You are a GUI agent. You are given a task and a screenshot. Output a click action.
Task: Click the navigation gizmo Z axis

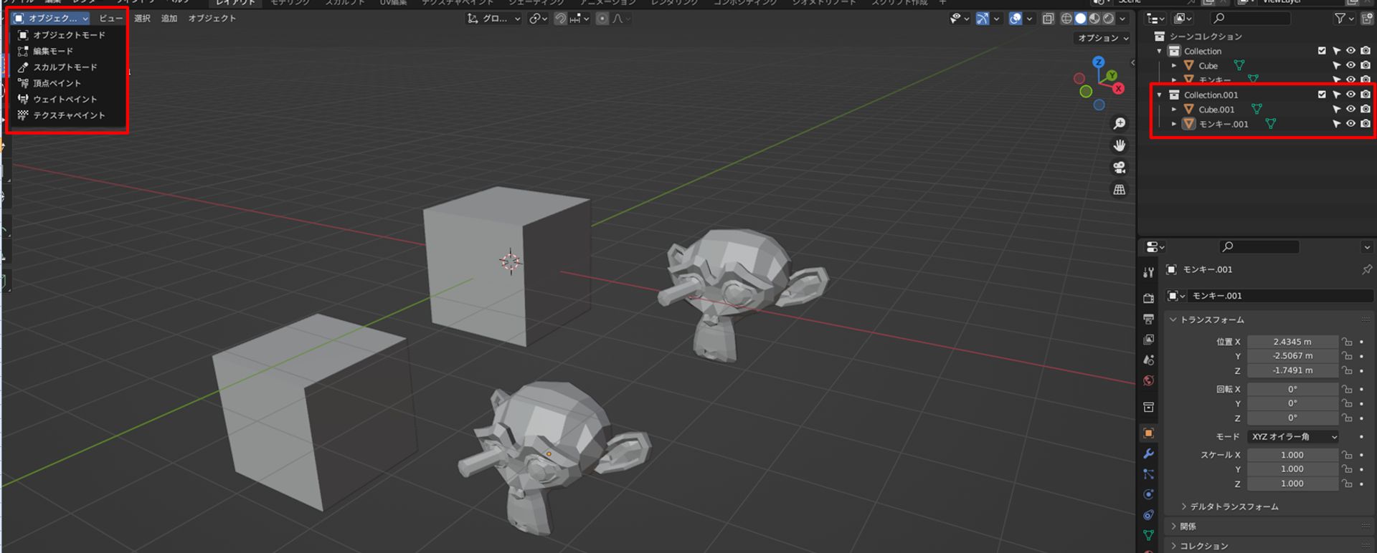tap(1099, 62)
